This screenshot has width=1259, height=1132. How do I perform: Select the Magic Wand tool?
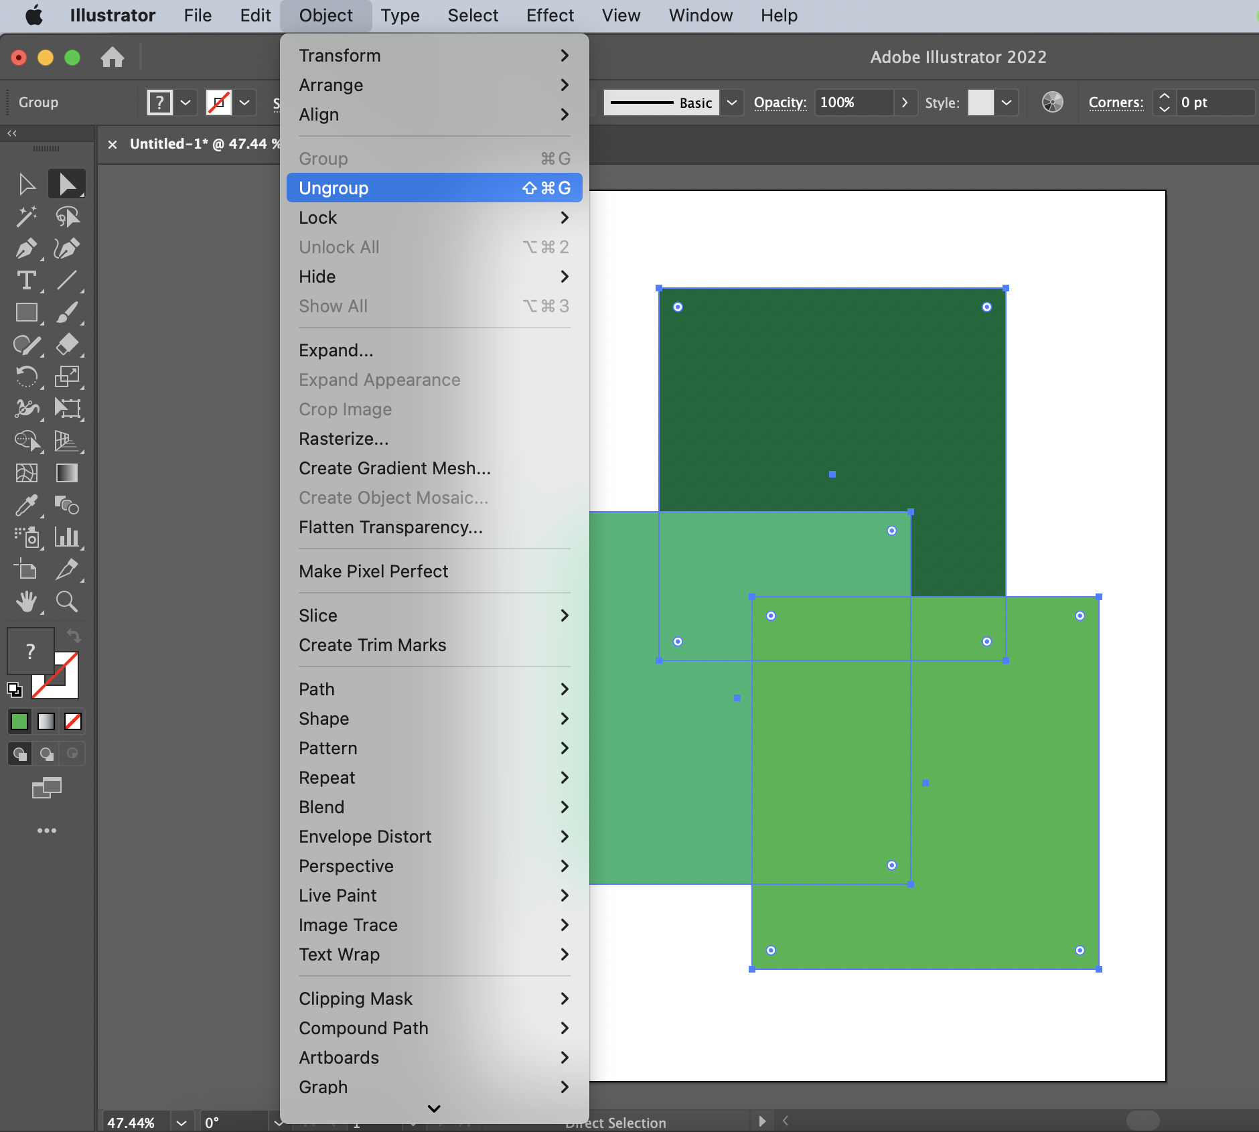(x=26, y=216)
